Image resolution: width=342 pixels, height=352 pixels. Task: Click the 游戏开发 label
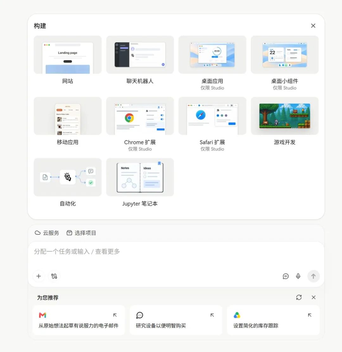284,142
